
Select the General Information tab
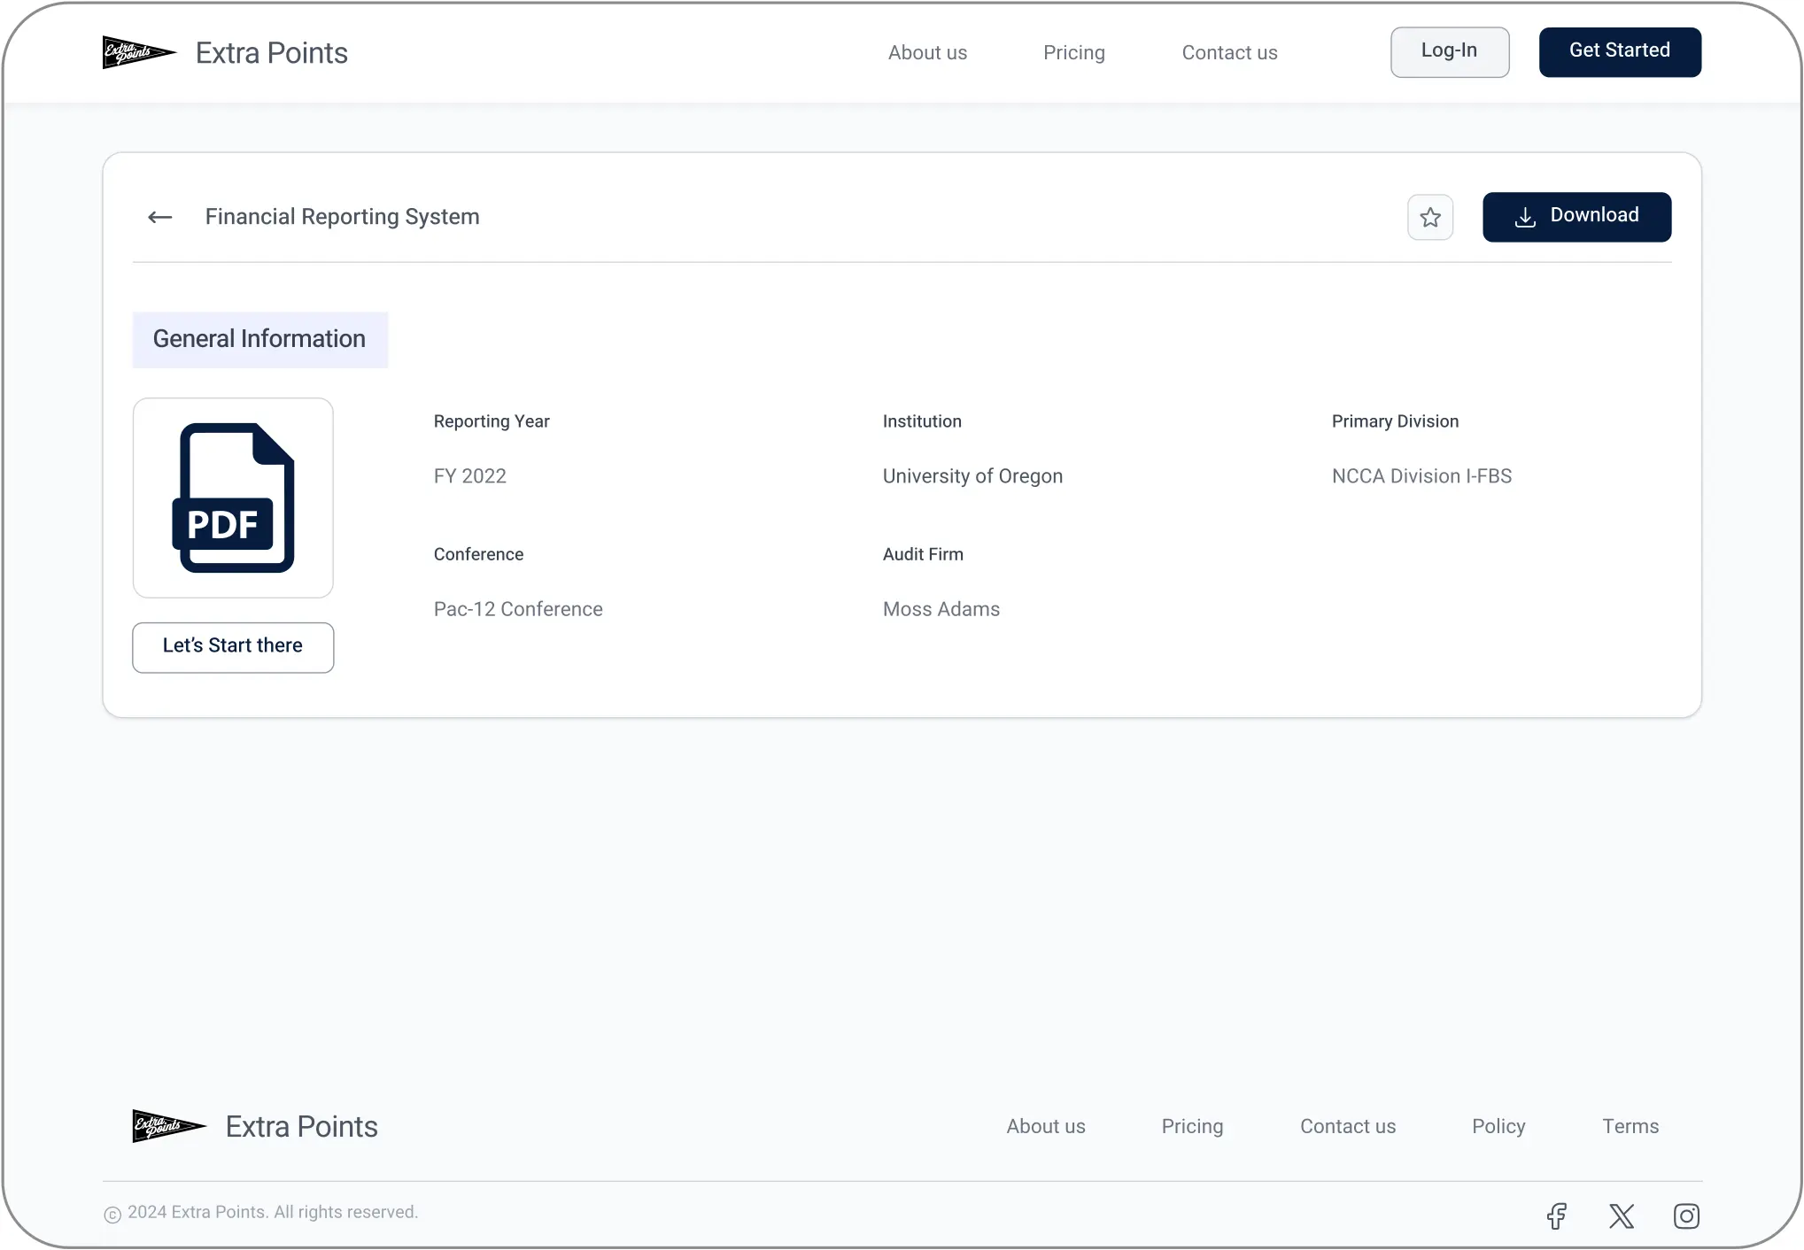pyautogui.click(x=259, y=339)
